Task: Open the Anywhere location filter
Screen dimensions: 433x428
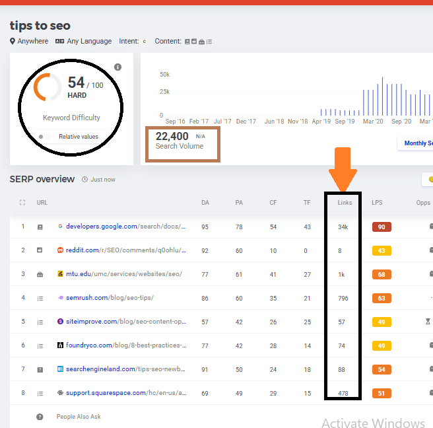Action: (32, 41)
